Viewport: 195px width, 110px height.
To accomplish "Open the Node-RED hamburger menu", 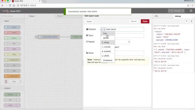I will [191, 11].
